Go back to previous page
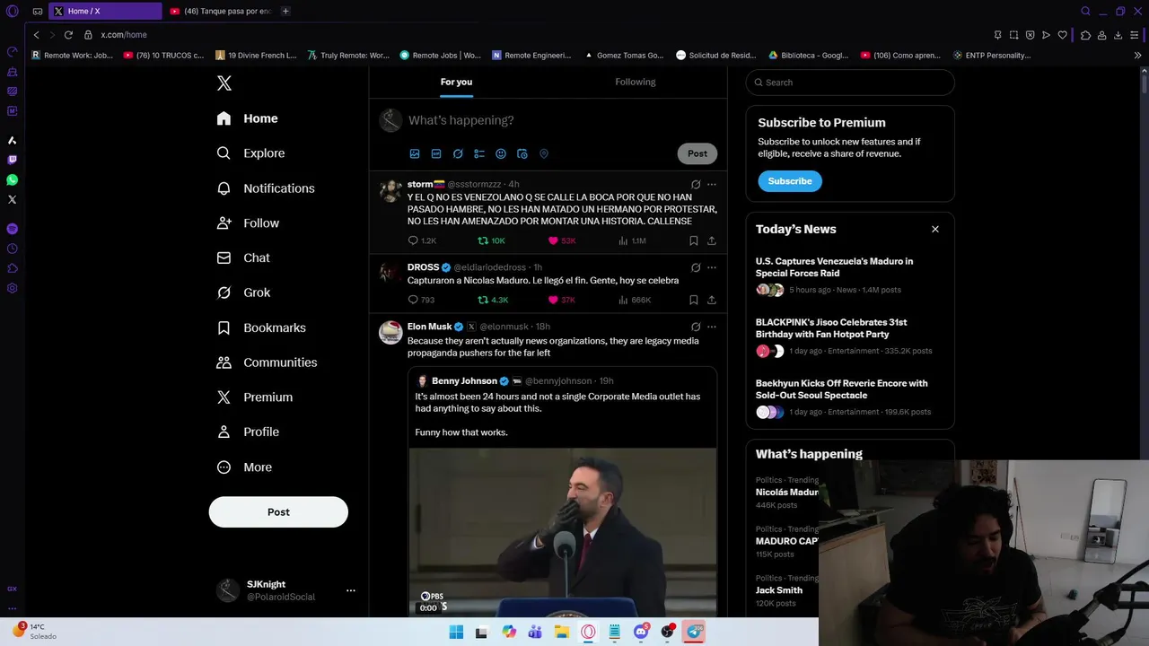The height and width of the screenshot is (646, 1149). 36,35
